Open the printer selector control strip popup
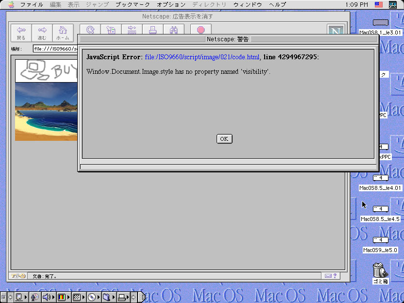 point(123,297)
